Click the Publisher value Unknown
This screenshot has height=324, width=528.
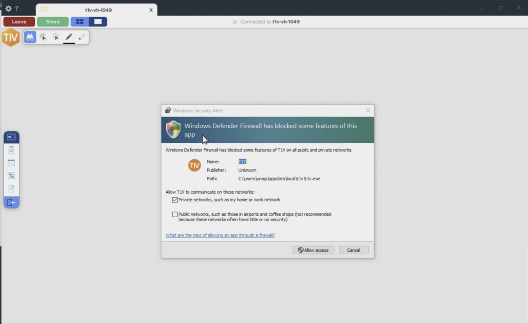247,170
